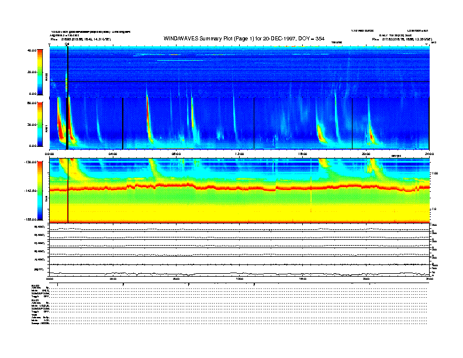Select the 20.00 label on the top color bar

tap(32, 72)
